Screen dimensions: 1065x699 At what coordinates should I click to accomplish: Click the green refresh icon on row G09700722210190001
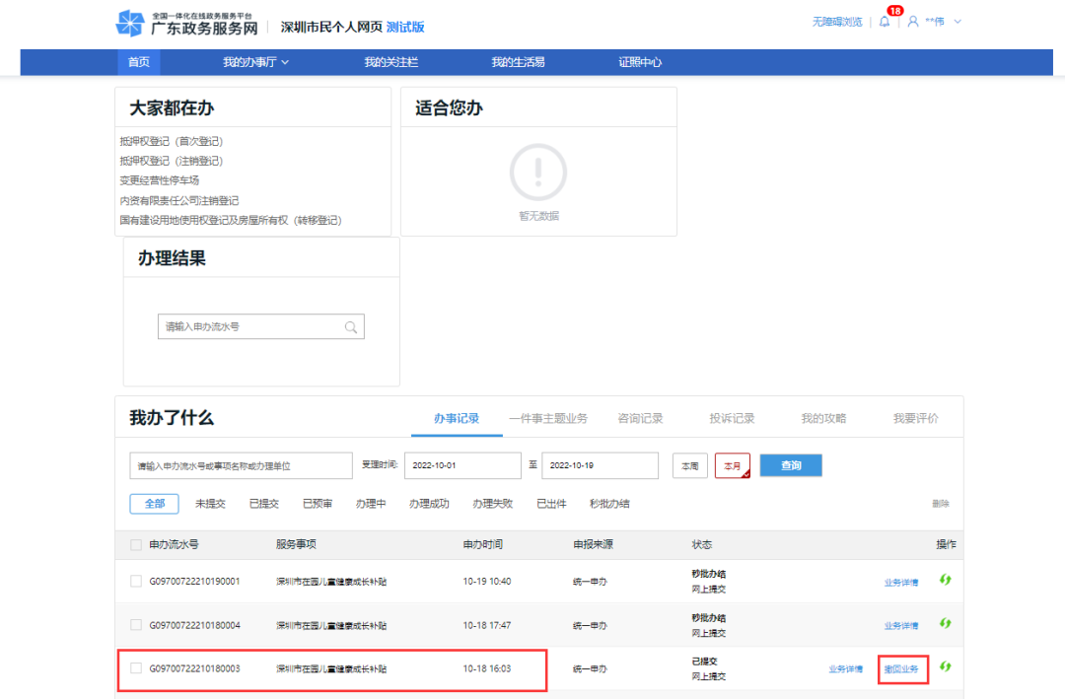[x=946, y=581]
